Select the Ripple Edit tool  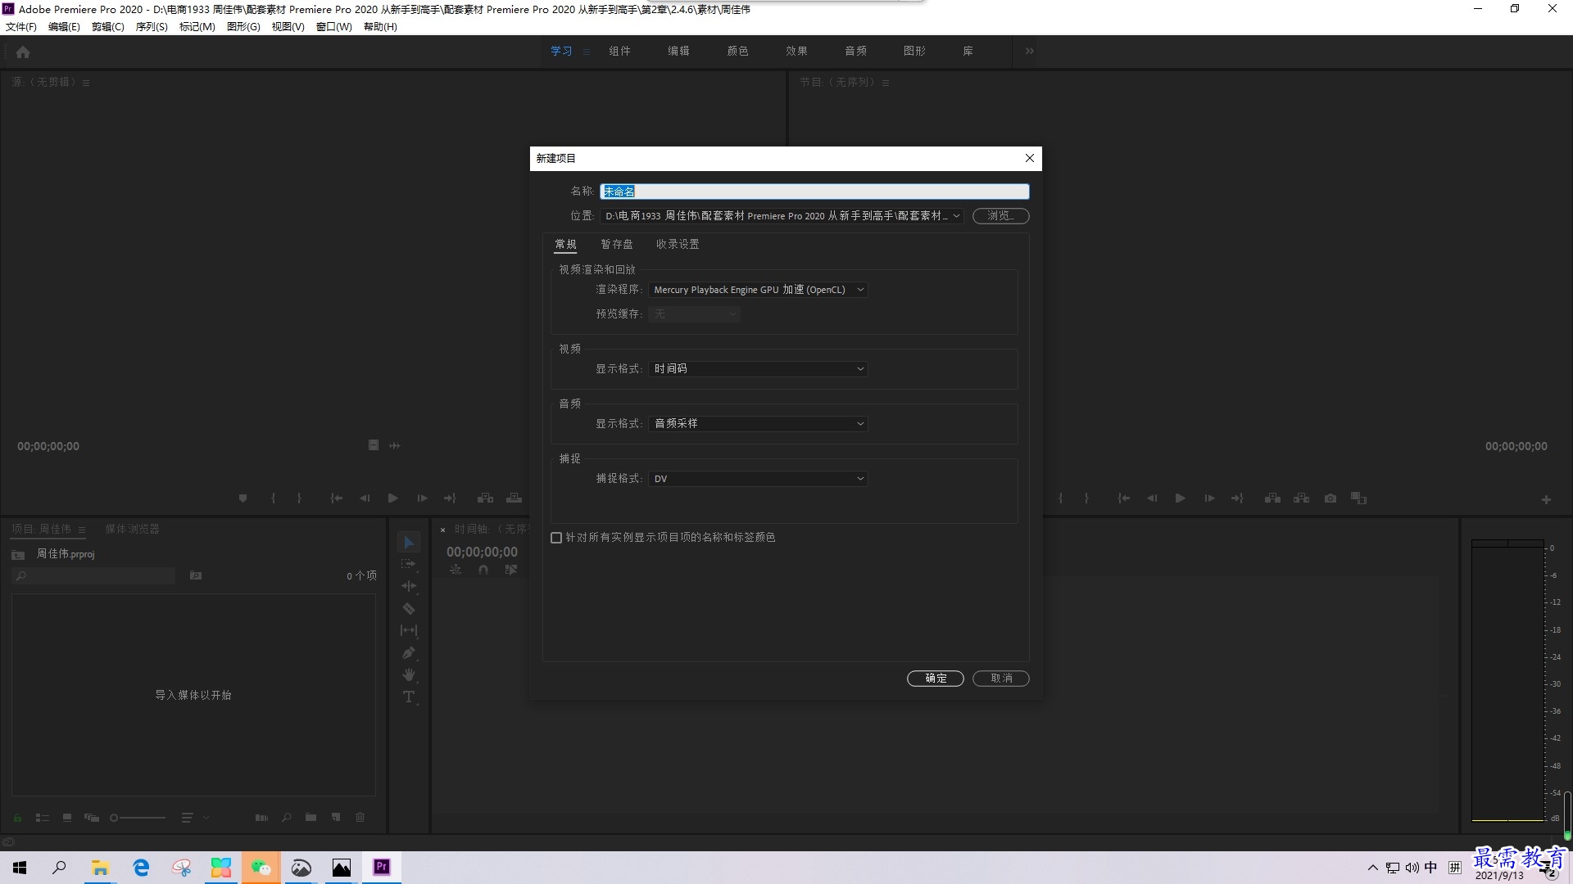pos(409,587)
